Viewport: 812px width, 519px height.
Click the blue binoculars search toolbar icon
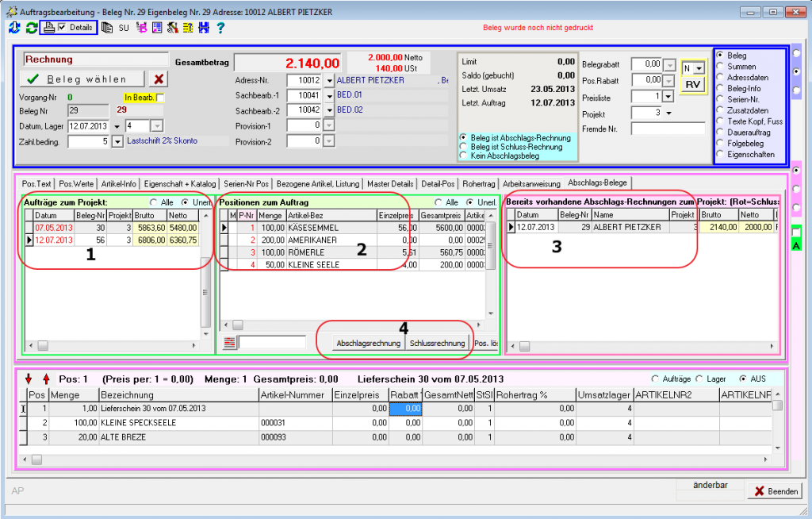point(204,28)
